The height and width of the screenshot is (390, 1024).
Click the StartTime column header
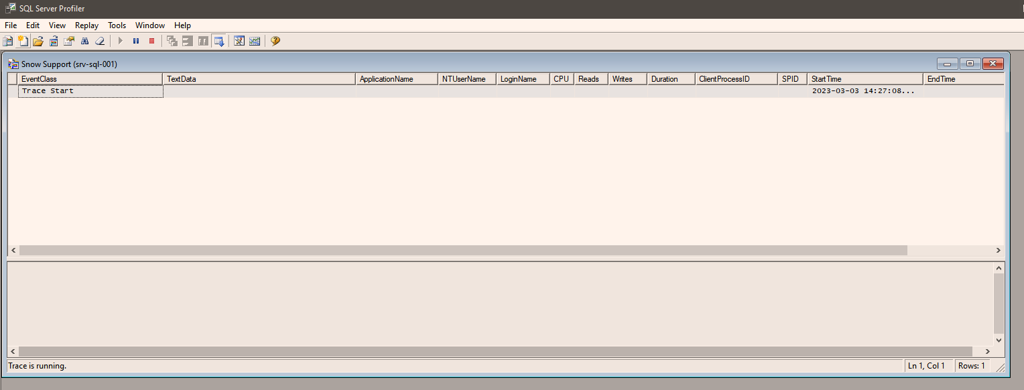865,79
